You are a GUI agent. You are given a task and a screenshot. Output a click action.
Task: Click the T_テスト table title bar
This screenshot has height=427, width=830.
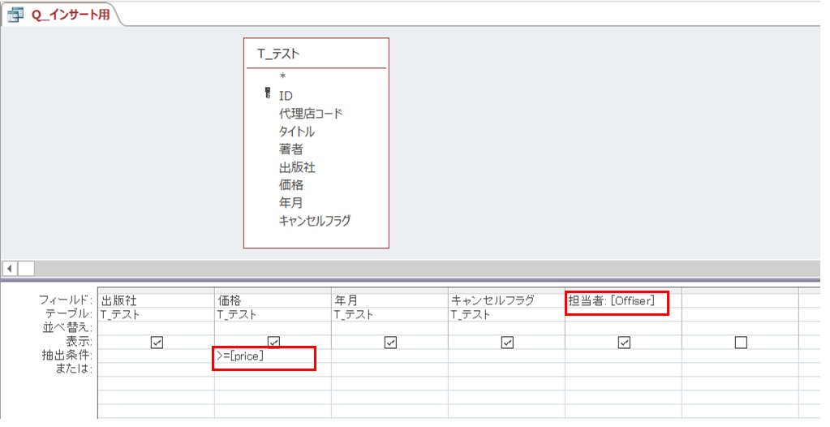[316, 54]
